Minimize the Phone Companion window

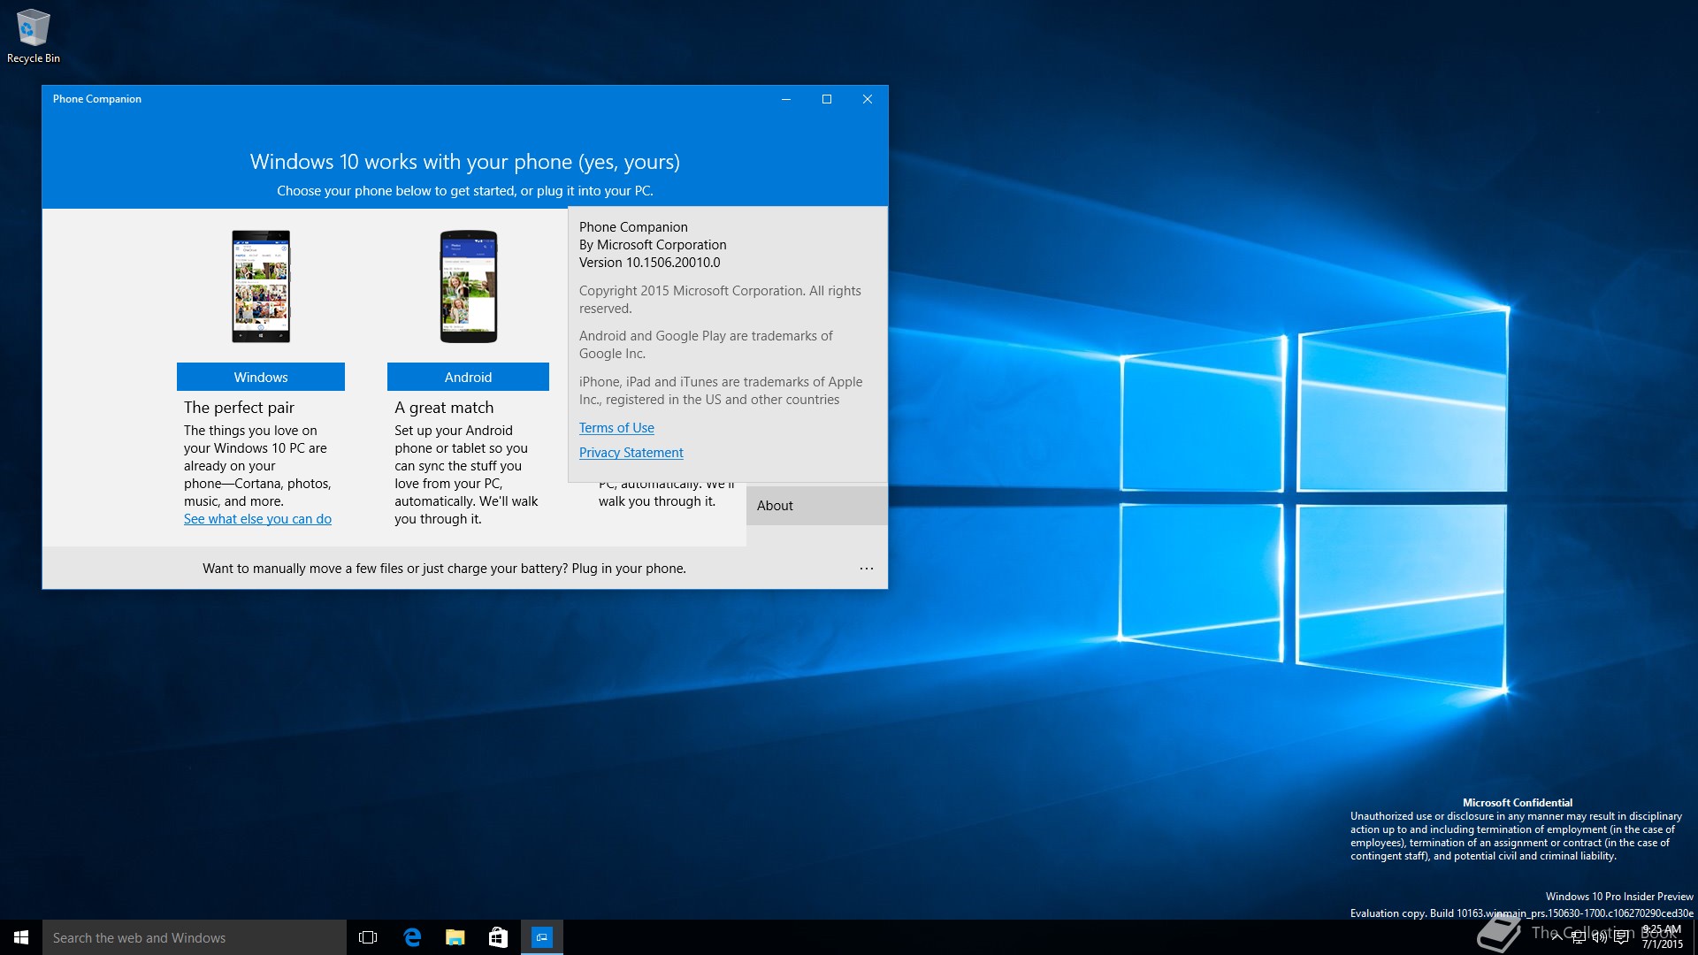[785, 99]
